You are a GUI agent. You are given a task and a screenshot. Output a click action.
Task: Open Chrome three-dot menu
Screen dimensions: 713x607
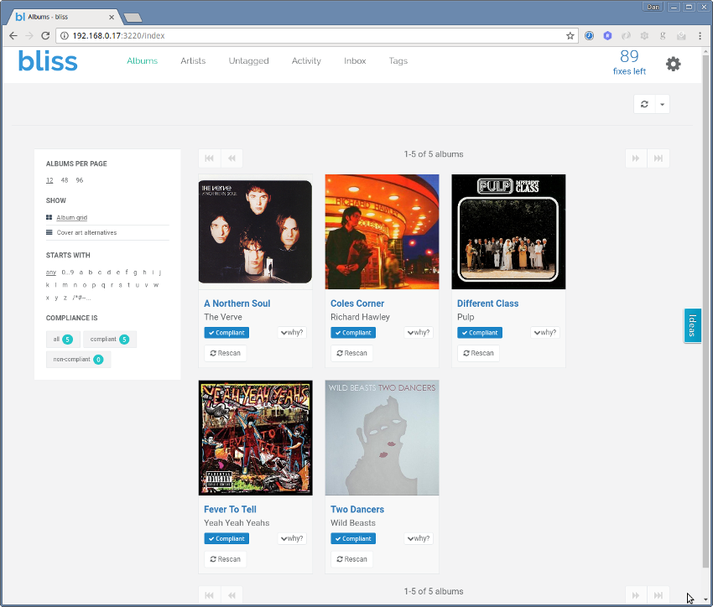(700, 35)
